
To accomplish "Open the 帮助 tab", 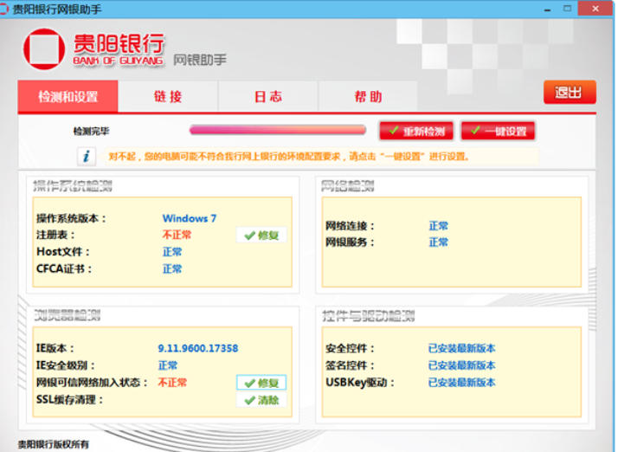I will click(x=368, y=96).
